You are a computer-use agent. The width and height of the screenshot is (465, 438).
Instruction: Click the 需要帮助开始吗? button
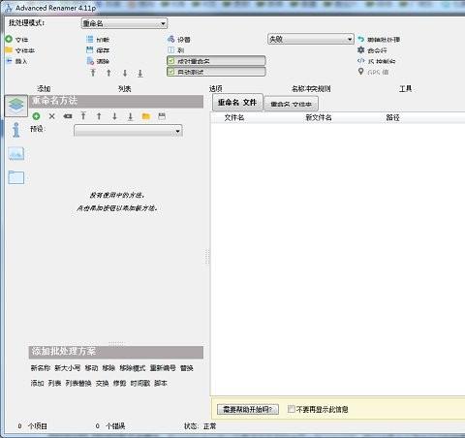(248, 409)
